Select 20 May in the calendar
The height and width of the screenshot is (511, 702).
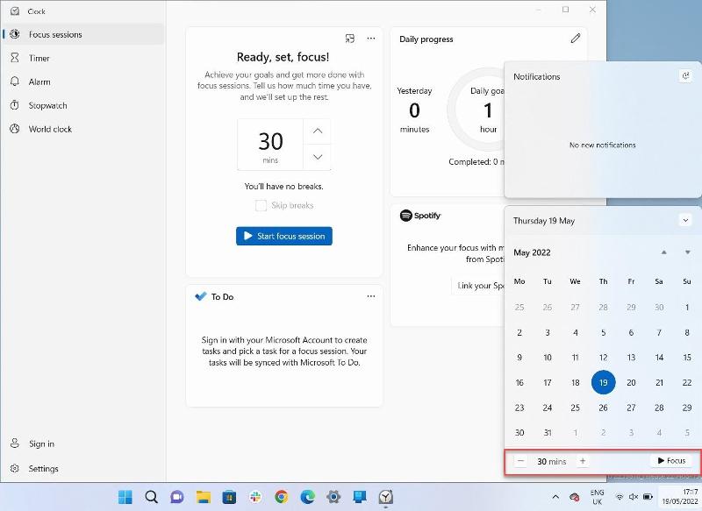(x=631, y=383)
